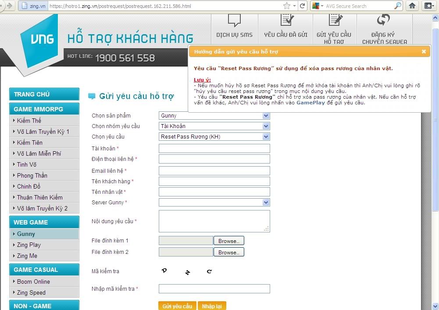The image size is (439, 310).
Task: Select Kiếm Tiên in sidebar
Action: (x=44, y=143)
